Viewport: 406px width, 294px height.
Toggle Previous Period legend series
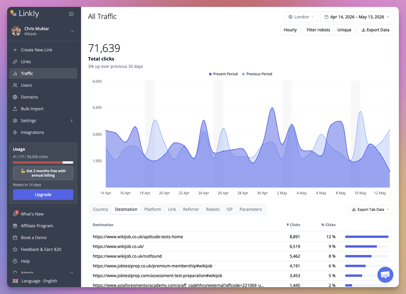[x=257, y=74]
